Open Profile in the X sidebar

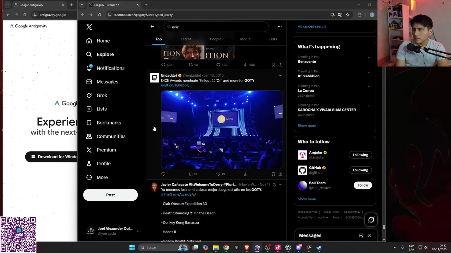click(x=99, y=164)
